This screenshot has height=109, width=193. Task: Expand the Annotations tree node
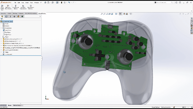(x=1, y=28)
